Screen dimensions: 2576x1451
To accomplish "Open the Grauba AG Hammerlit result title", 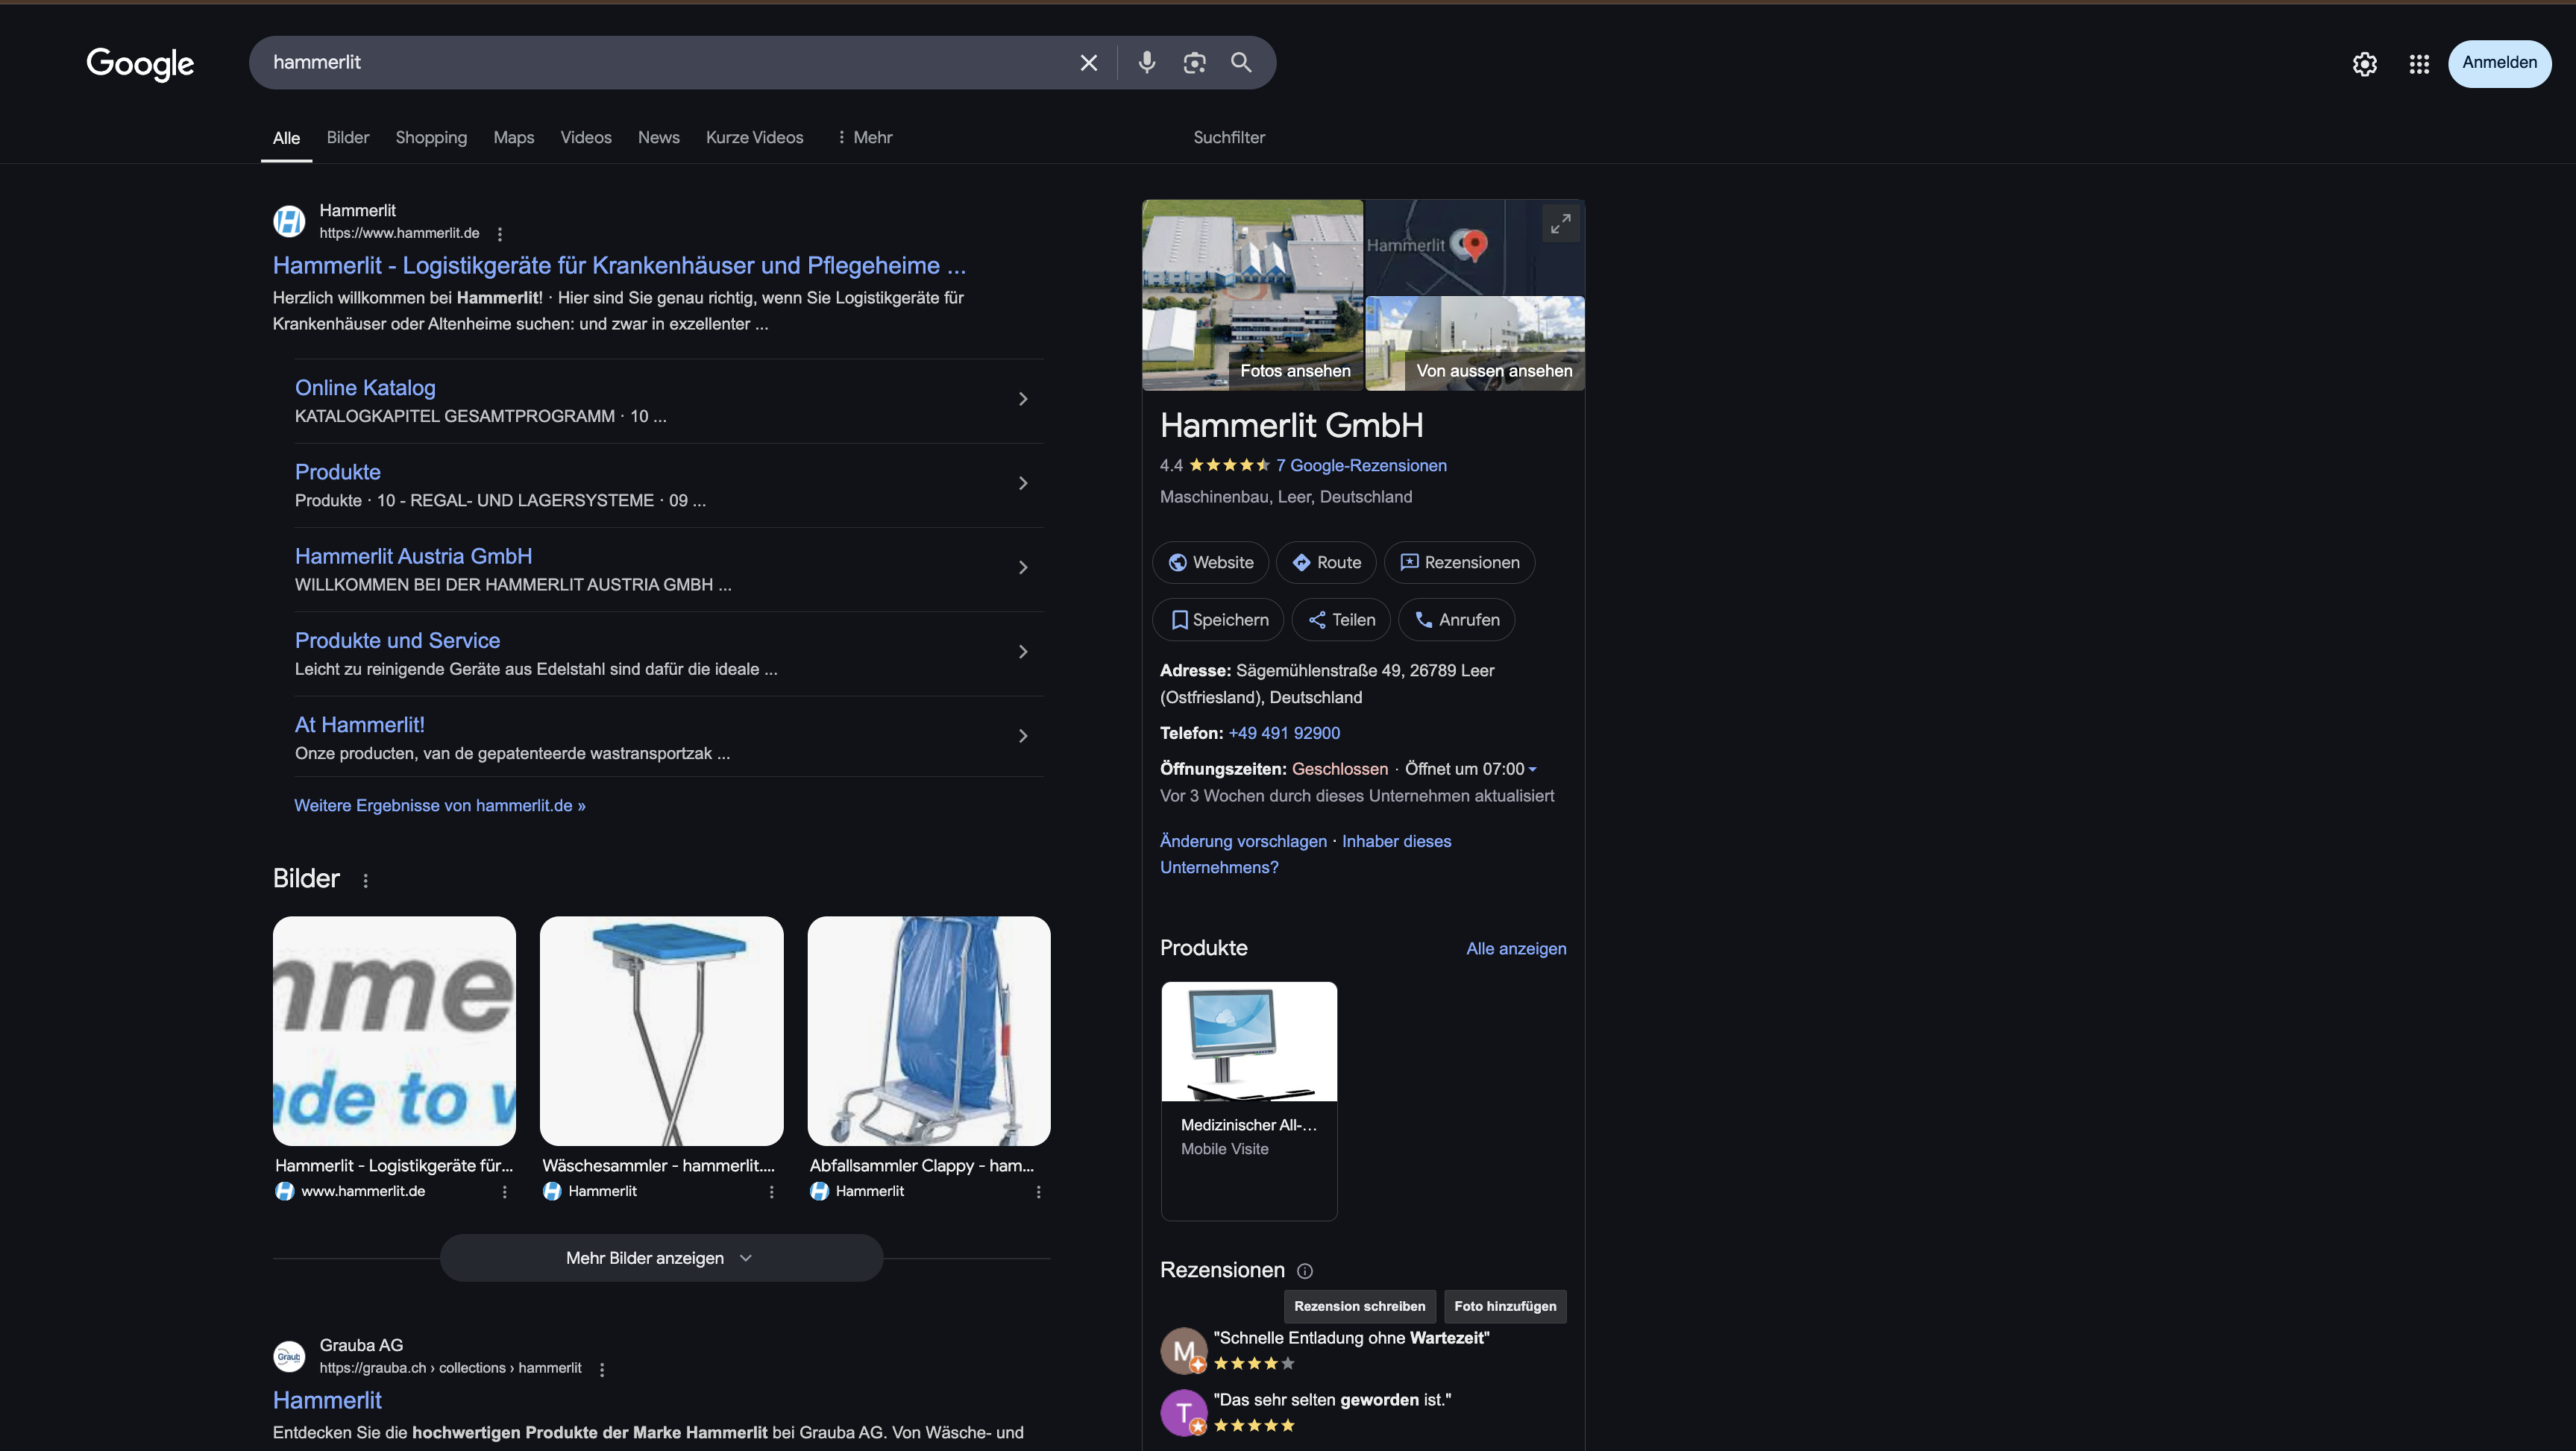I will tap(327, 1401).
